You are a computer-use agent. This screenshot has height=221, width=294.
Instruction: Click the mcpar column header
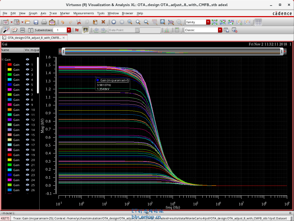coord(35,50)
